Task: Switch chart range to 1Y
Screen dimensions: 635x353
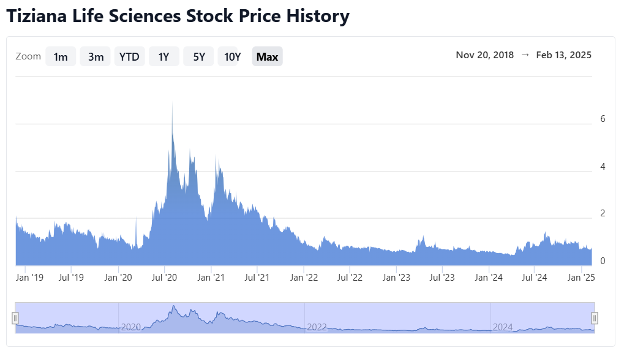Action: pyautogui.click(x=163, y=57)
